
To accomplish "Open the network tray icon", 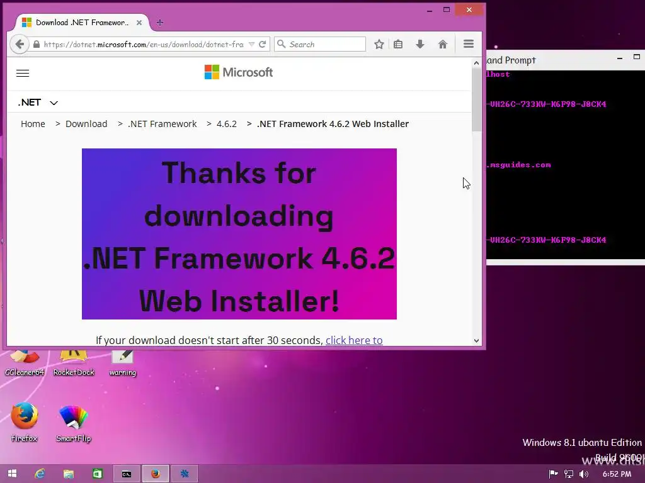I will 569,474.
